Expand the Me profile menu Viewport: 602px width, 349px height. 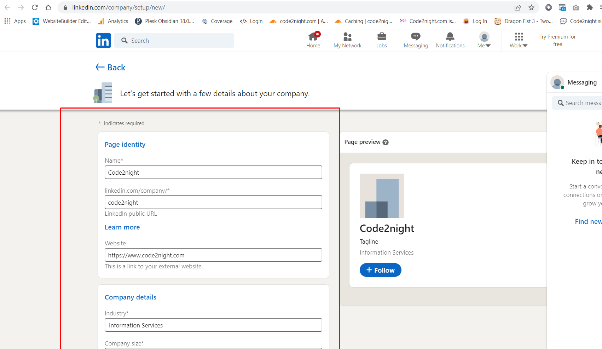point(484,40)
